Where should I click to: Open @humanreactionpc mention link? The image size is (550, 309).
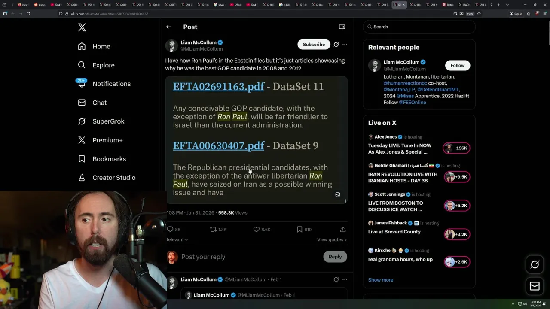(405, 83)
